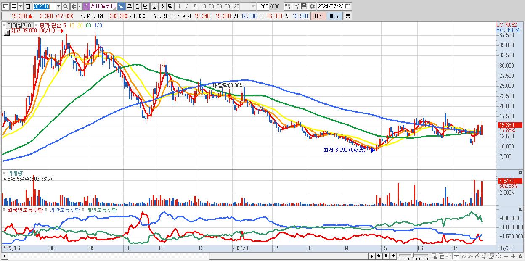Click the zoom magnifier icon in bottom toolbar

(499, 256)
